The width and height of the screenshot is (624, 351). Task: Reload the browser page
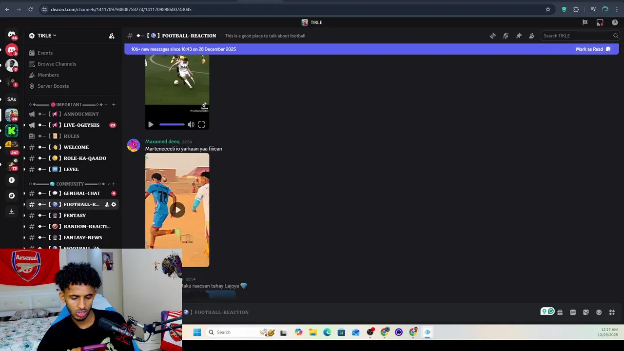coord(30,9)
